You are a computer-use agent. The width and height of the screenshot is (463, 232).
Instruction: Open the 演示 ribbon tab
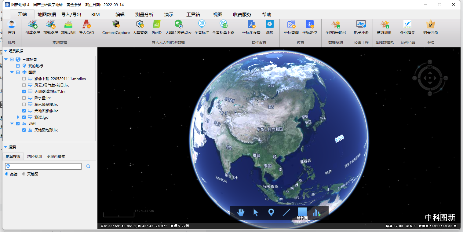tap(169, 14)
